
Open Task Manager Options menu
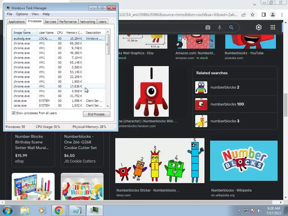(x=22, y=14)
